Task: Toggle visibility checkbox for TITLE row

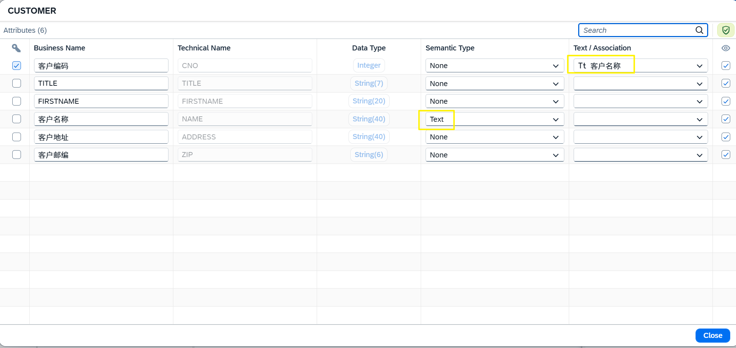Action: pos(726,83)
